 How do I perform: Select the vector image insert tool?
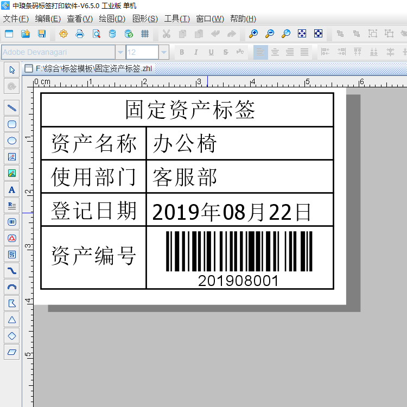tap(12, 157)
